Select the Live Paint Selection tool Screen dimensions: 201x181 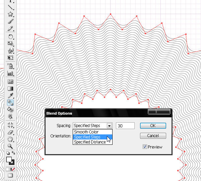coord(10,116)
